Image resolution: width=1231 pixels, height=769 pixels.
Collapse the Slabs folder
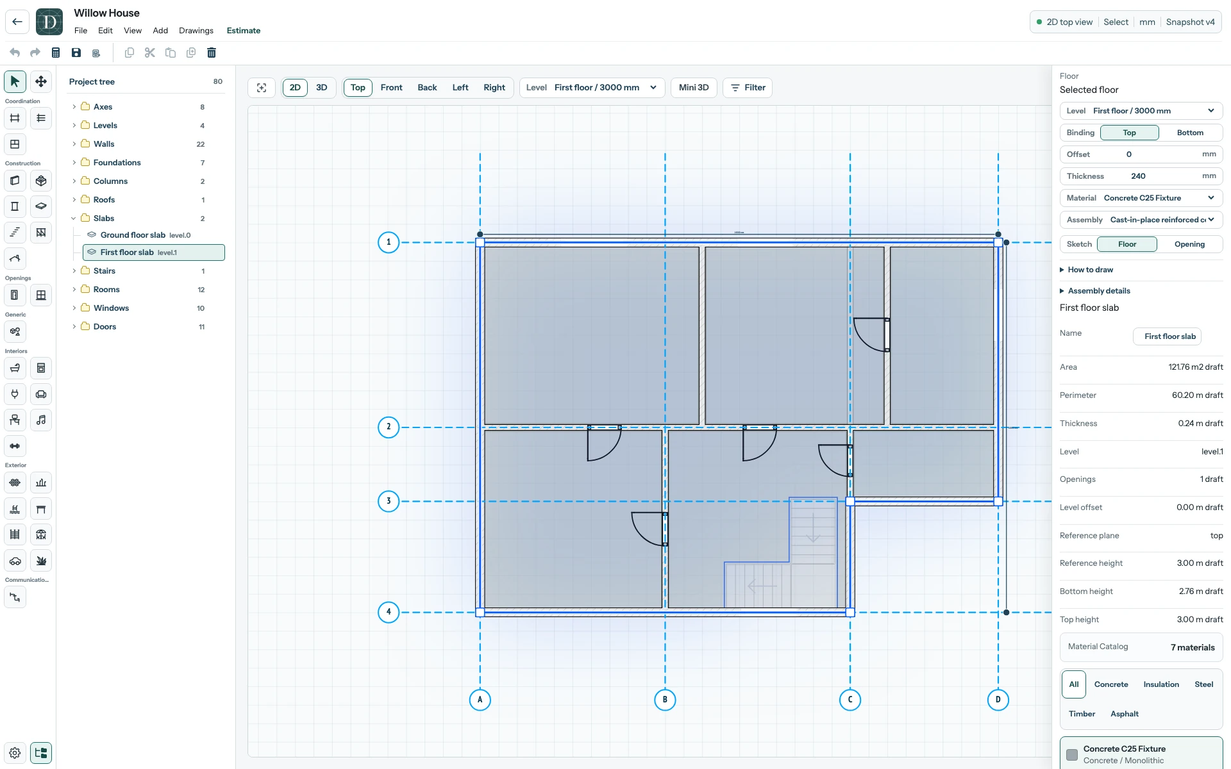pyautogui.click(x=74, y=219)
